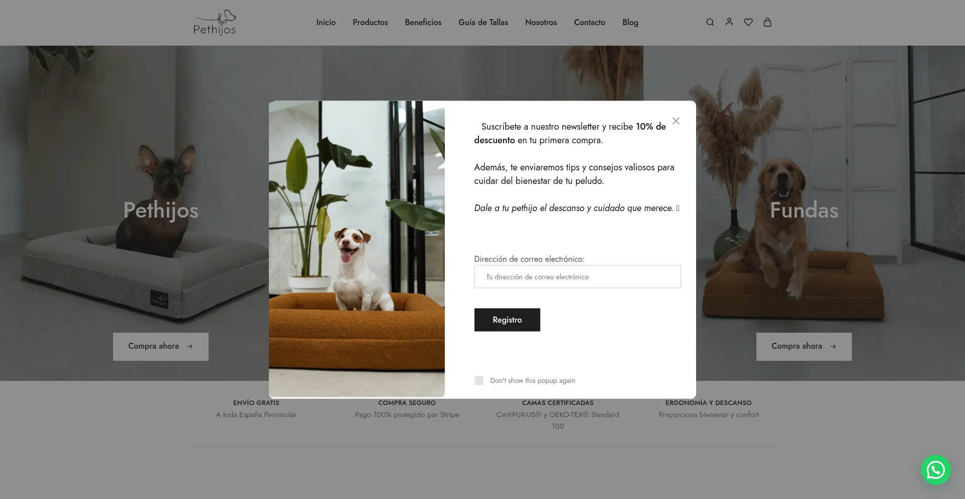Open the search icon in header
Viewport: 965px width, 499px height.
710,22
